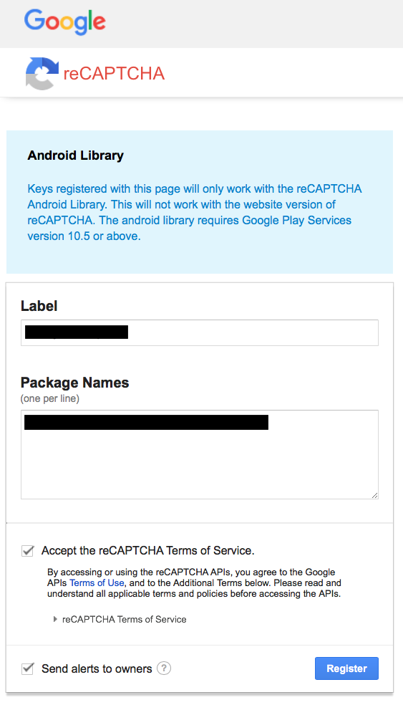Click the blue info paragraph about Android keys
Viewport: 403px width, 705px height.
click(x=195, y=212)
